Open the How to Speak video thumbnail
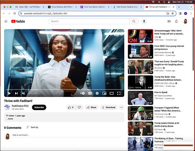195x151 pixels. pos(140,98)
